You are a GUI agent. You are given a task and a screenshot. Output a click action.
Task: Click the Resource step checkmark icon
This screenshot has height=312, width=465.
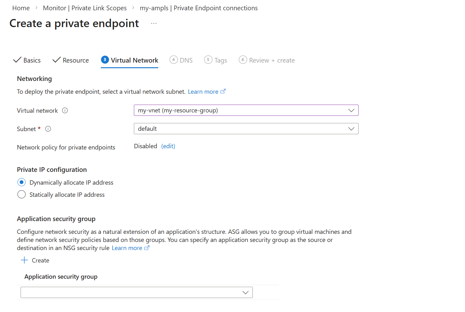coord(56,60)
